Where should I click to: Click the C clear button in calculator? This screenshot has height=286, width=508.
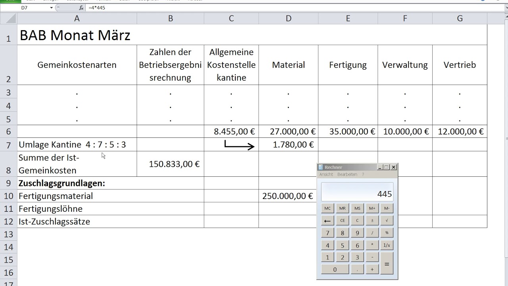(x=357, y=220)
